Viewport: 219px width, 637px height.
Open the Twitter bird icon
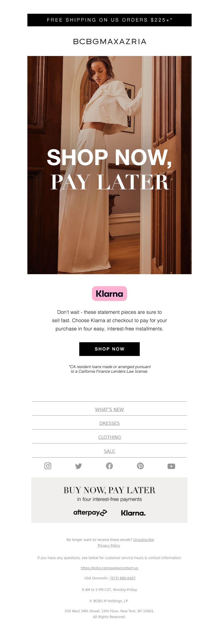[x=79, y=466]
